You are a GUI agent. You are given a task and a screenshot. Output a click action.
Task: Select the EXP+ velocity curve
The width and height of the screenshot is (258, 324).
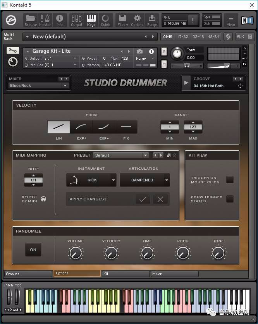coord(81,127)
